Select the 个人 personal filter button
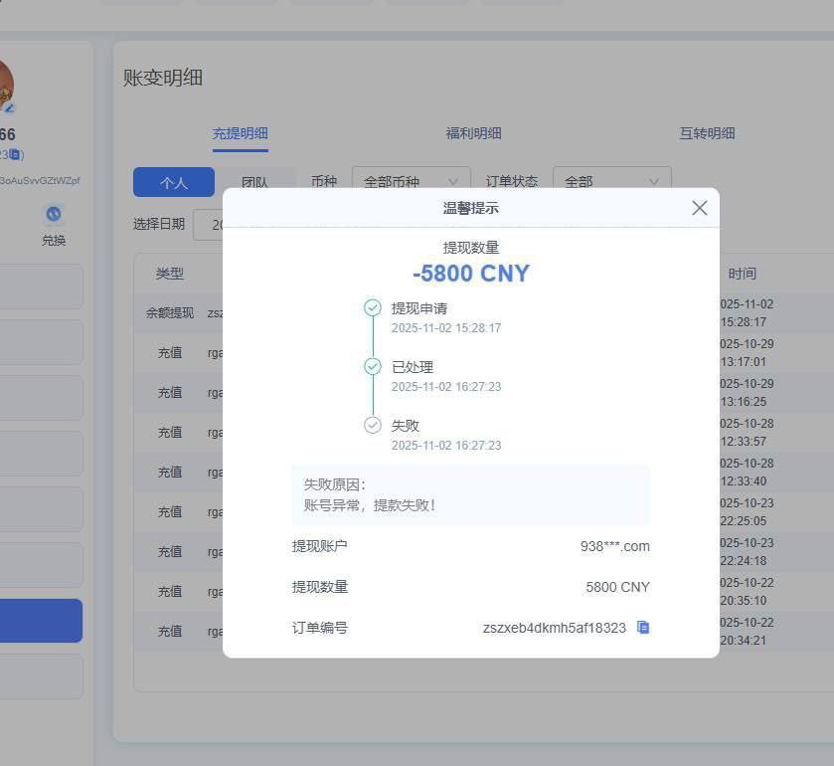This screenshot has height=766, width=834. (174, 182)
